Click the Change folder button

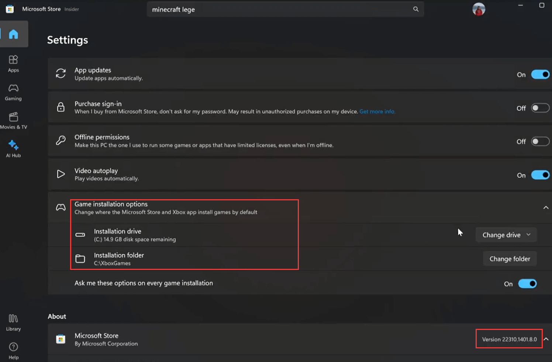[510, 259]
